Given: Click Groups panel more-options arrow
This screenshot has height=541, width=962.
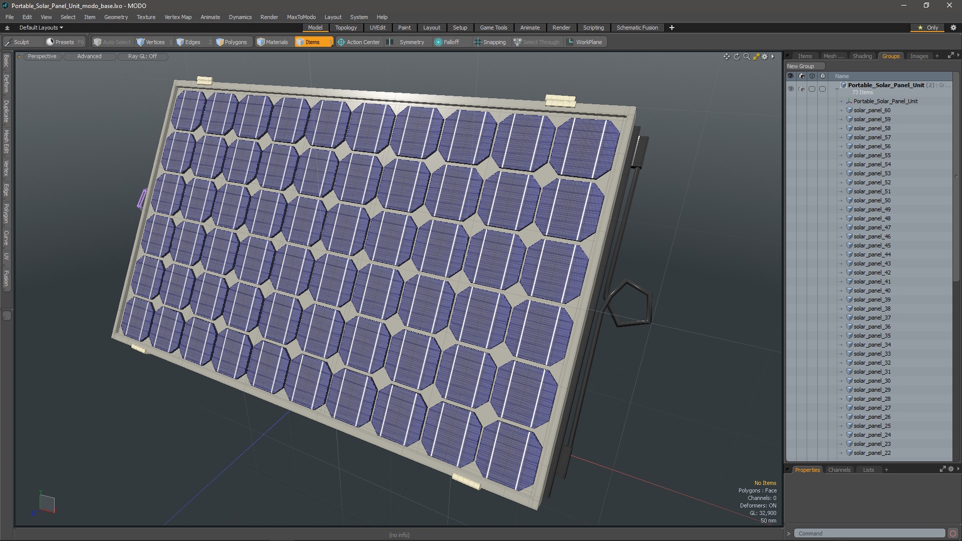Looking at the screenshot, I should click(958, 56).
